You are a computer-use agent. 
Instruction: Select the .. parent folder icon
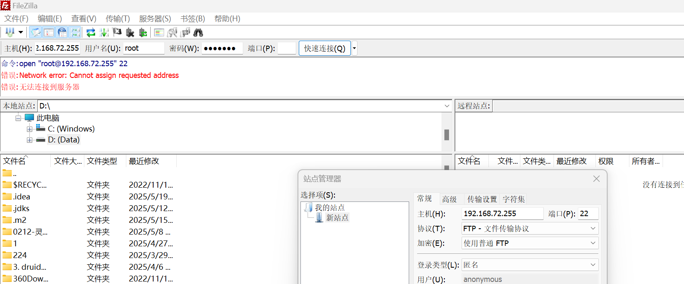(x=7, y=173)
